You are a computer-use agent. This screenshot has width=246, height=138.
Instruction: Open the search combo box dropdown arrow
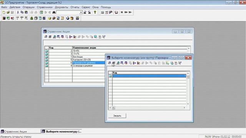81,12
